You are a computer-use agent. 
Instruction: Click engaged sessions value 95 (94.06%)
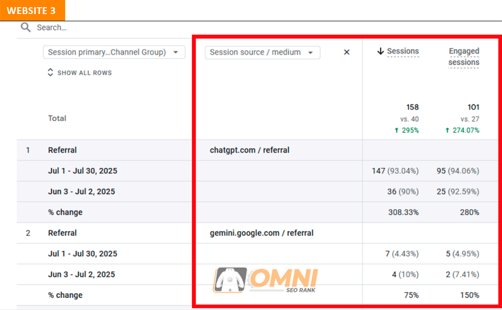tap(458, 171)
